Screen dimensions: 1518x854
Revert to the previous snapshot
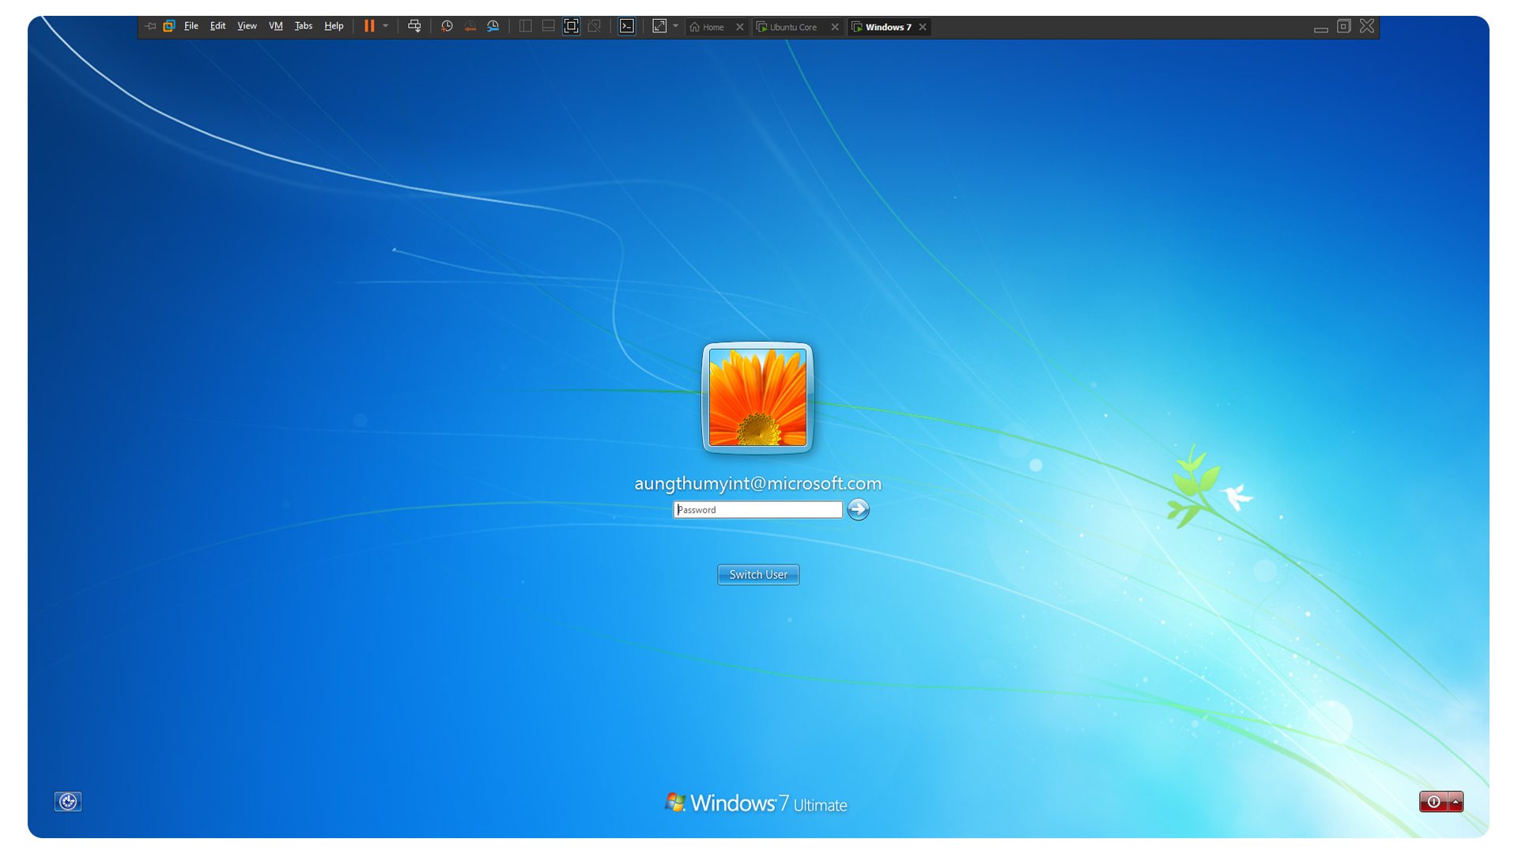pos(470,26)
